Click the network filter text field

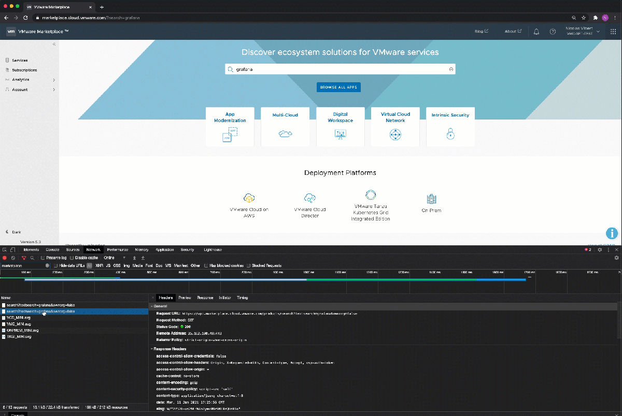(x=24, y=265)
